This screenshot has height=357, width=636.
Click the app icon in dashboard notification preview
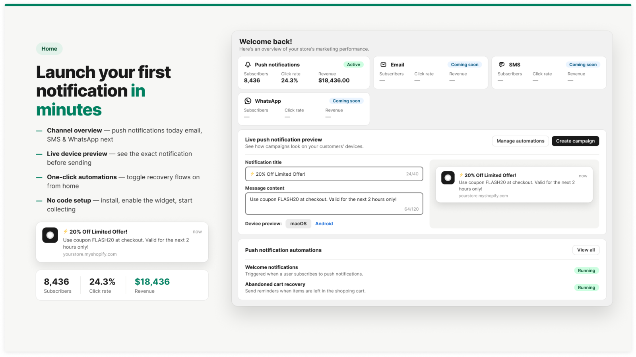pos(448,178)
